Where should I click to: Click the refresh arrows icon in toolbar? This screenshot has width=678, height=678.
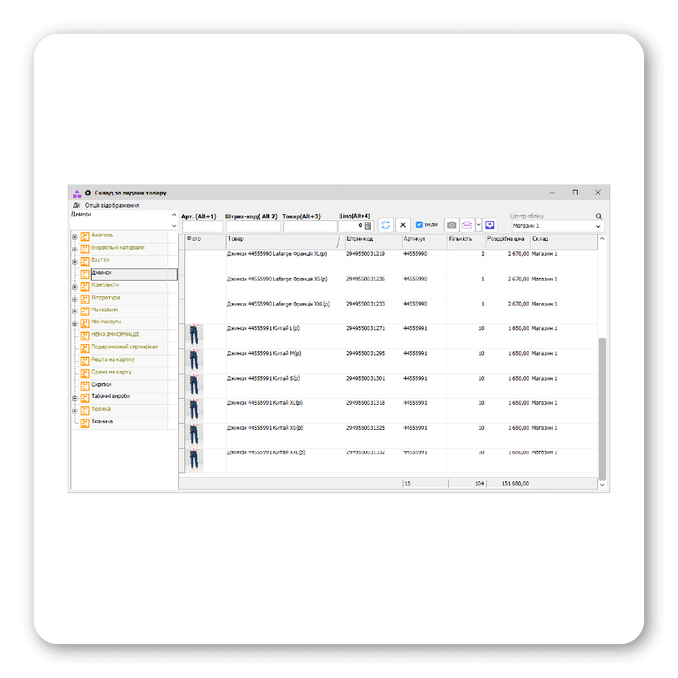pos(386,225)
